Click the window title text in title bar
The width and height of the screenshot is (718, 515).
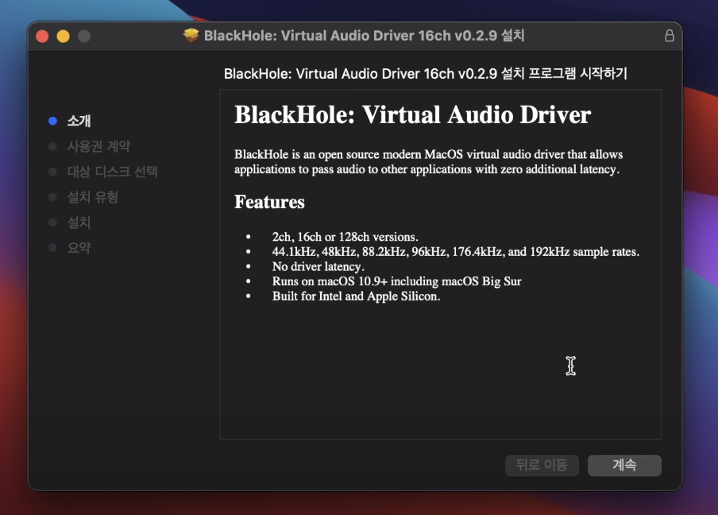[x=364, y=36]
